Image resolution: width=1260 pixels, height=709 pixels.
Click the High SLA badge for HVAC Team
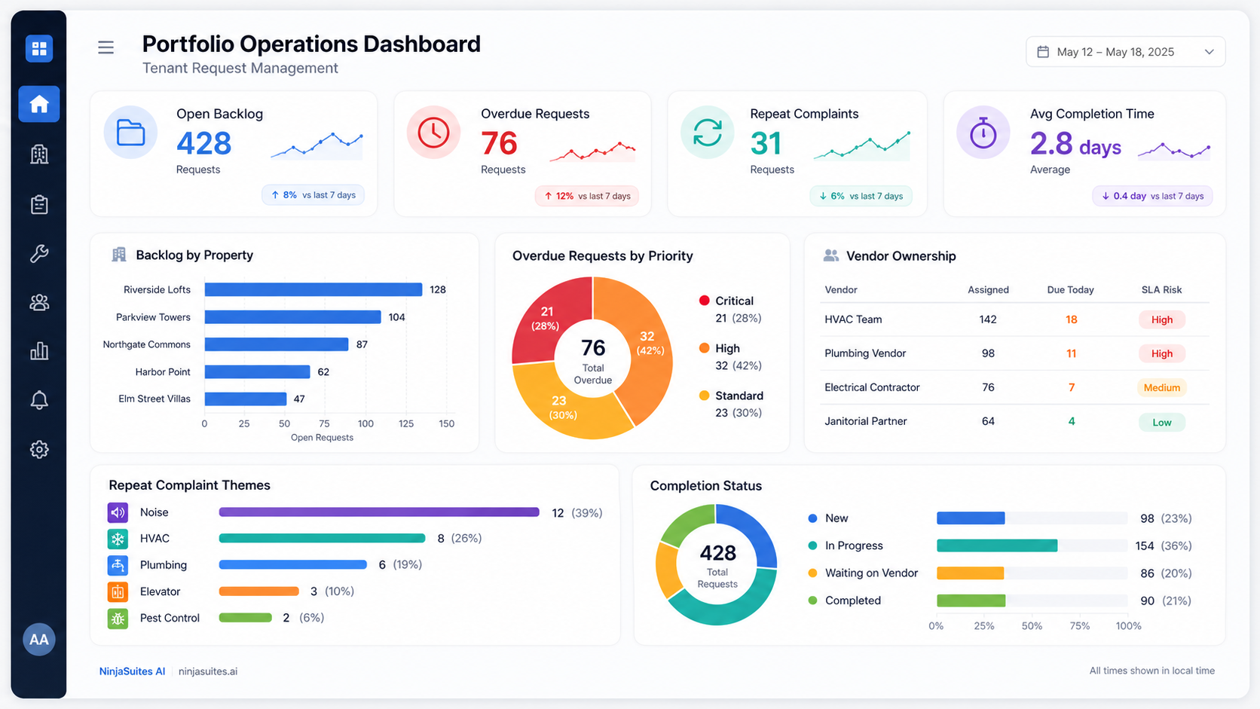pyautogui.click(x=1161, y=319)
